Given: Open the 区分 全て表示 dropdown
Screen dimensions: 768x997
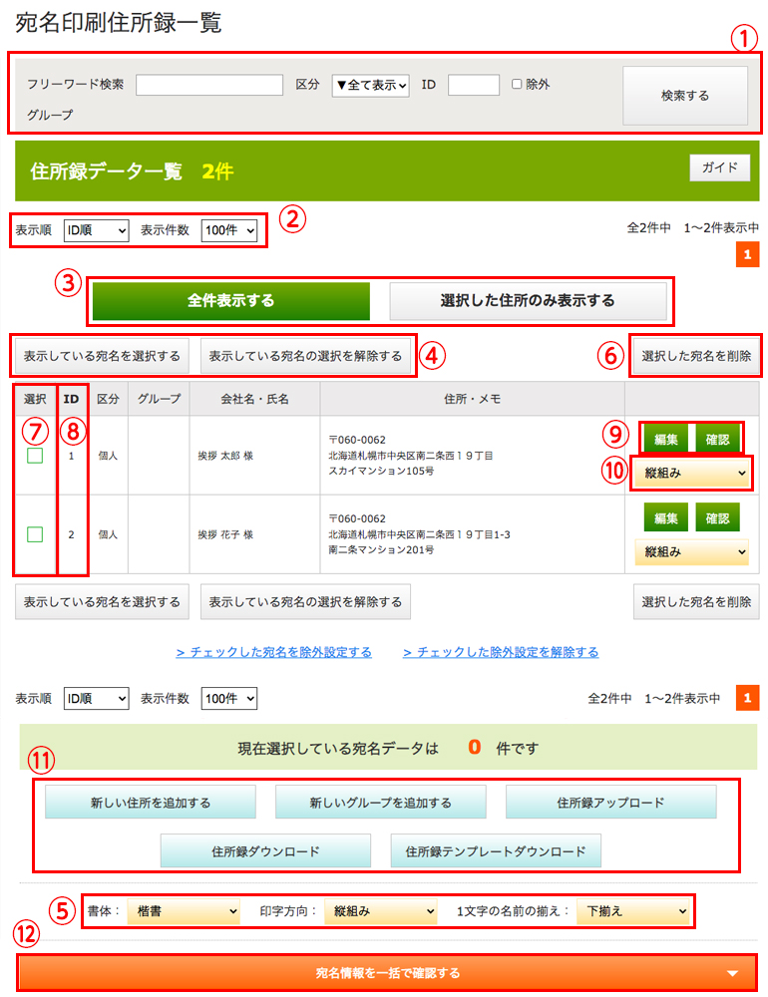Looking at the screenshot, I should [370, 85].
